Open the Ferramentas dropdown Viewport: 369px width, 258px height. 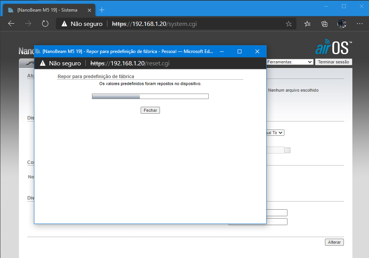tap(290, 62)
